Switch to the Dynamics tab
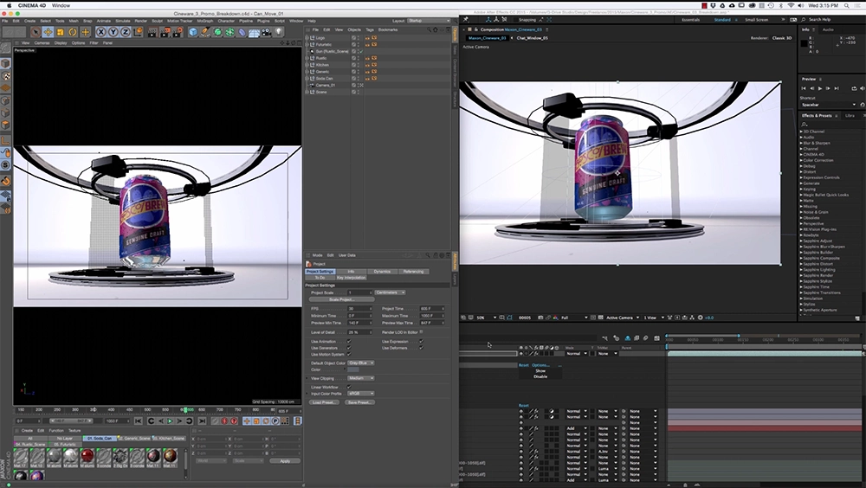866x488 pixels. coord(382,272)
